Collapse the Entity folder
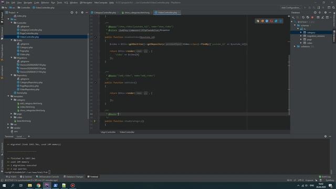The width and height of the screenshot is (336, 189). coord(12,40)
